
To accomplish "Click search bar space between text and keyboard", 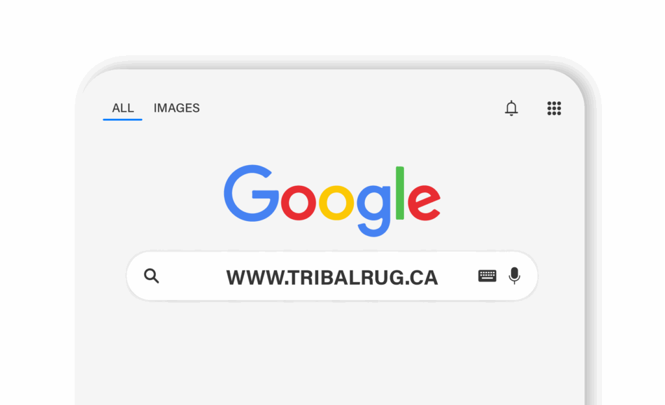I will click(458, 276).
